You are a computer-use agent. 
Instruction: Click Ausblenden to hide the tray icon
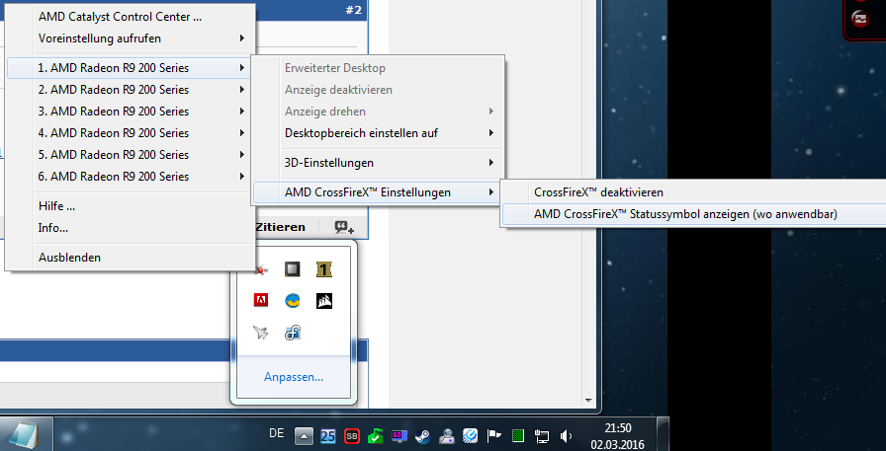pos(130,258)
